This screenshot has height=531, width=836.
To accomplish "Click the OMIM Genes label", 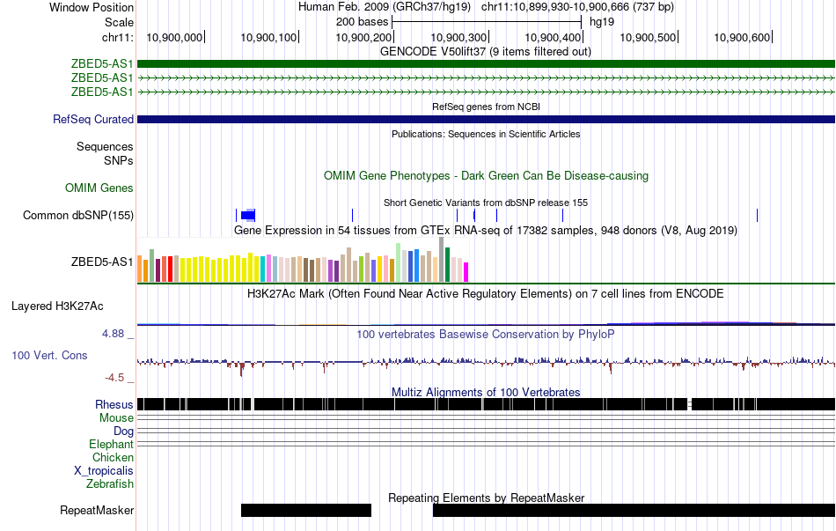I will tap(99, 188).
